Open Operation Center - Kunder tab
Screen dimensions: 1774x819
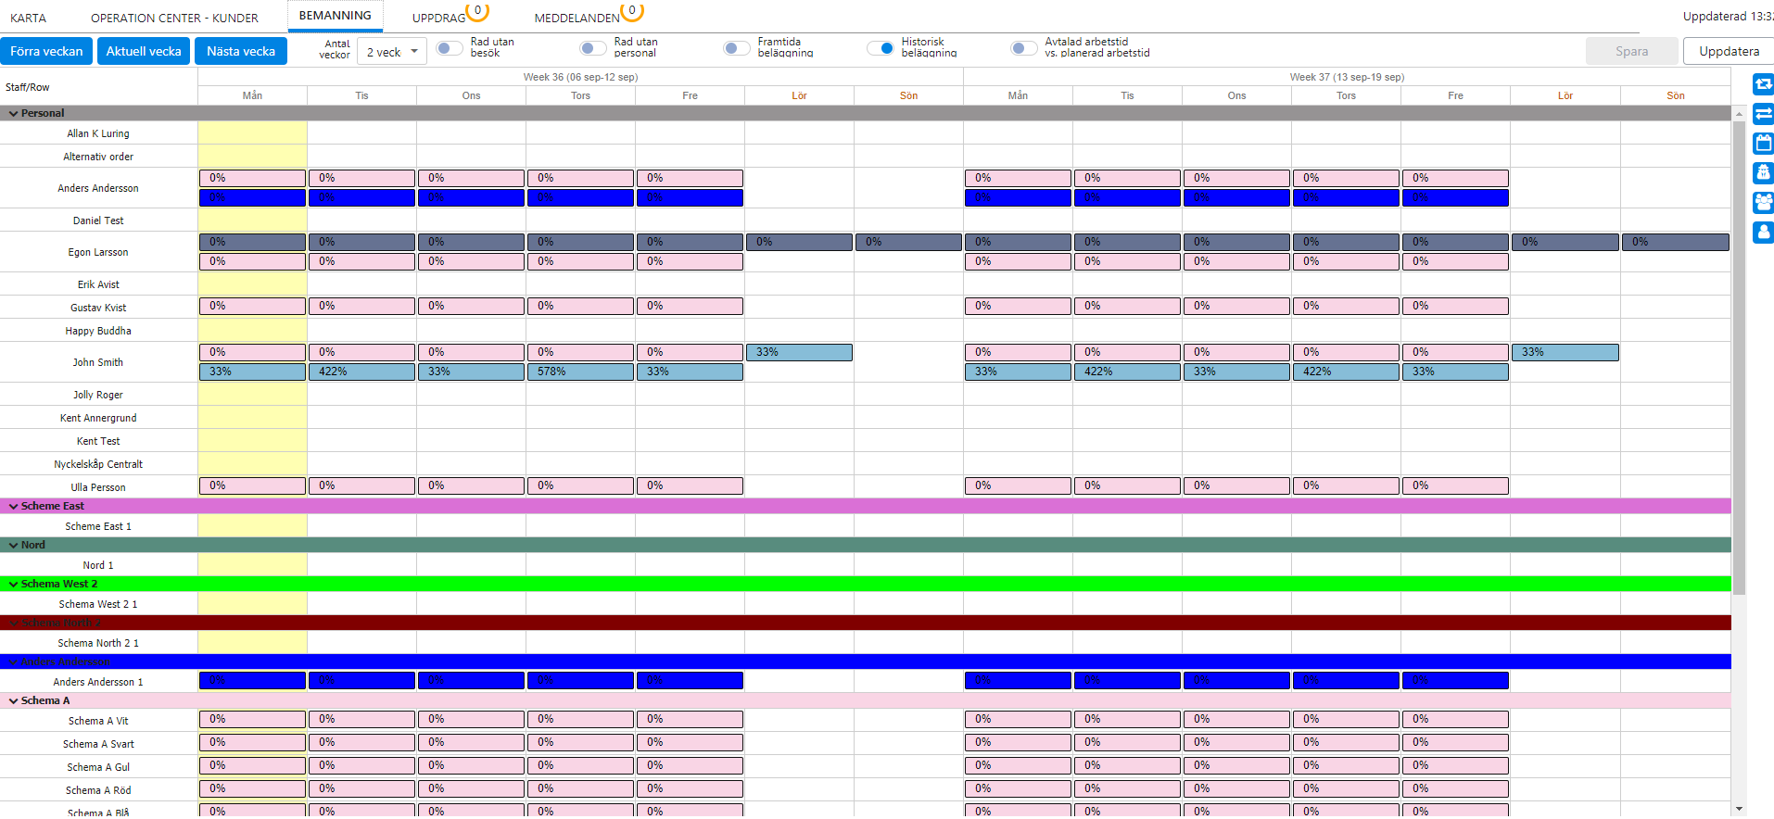tap(174, 18)
